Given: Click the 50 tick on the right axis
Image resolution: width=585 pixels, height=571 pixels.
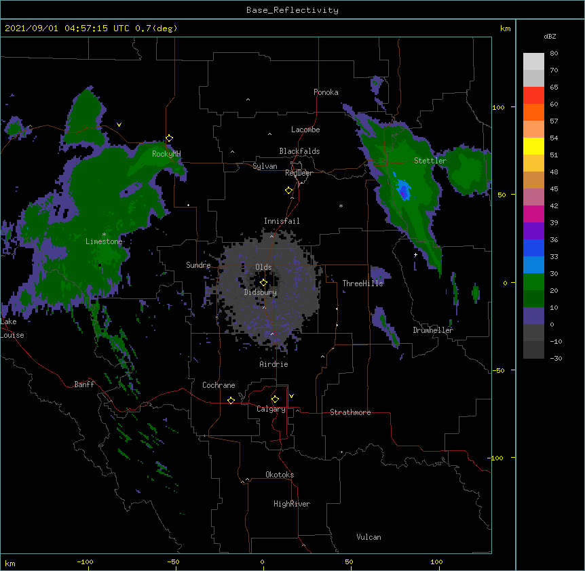Looking at the screenshot, I should click(x=502, y=195).
